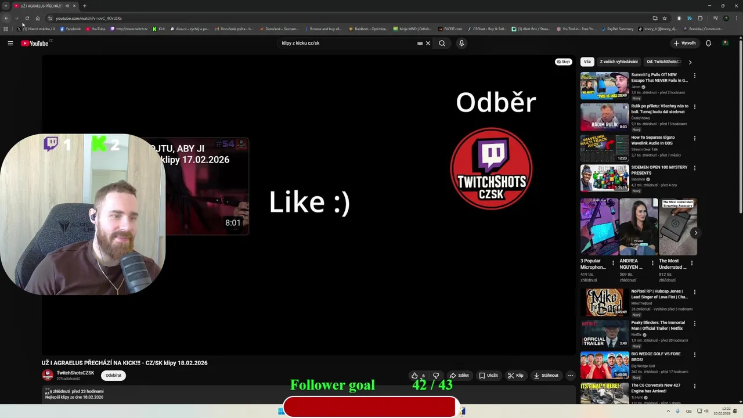Download video via Stáhnout button
Screen dimensions: 743x418
click(x=546, y=376)
